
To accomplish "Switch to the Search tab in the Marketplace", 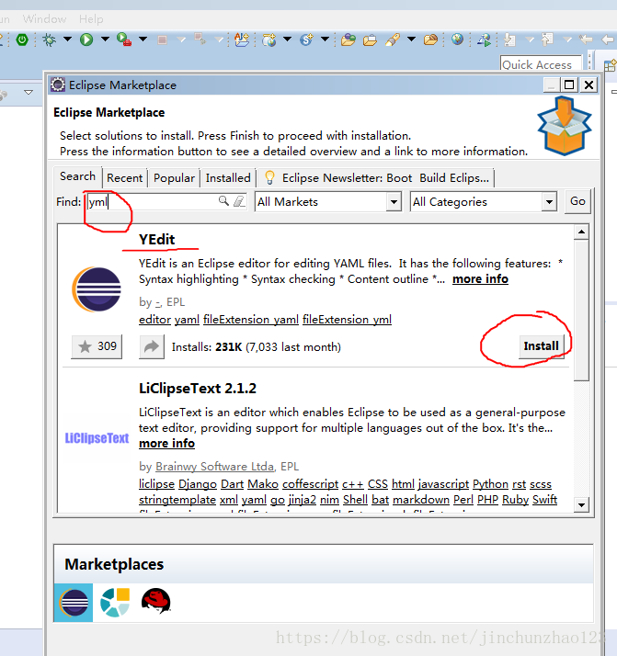I will 78,176.
